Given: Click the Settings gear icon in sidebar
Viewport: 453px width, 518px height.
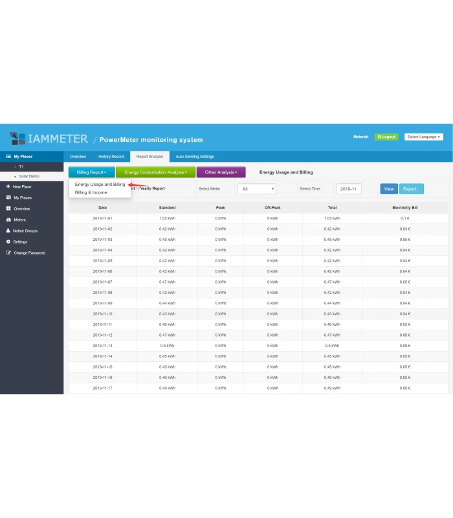Looking at the screenshot, I should 8,242.
